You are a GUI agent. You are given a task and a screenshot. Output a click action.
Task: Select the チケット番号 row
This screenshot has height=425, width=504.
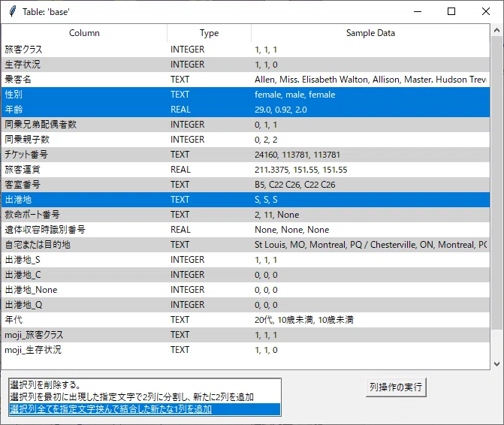tap(246, 155)
